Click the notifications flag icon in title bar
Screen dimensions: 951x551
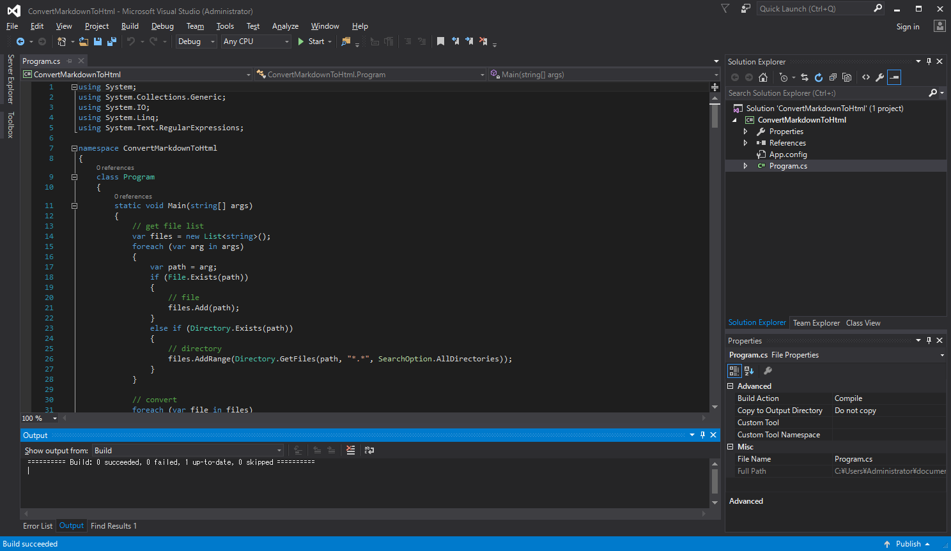click(x=725, y=8)
